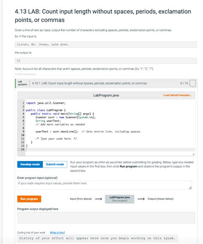203x244 pixels.
Task: Switch to Submit mode
Action: (55, 164)
